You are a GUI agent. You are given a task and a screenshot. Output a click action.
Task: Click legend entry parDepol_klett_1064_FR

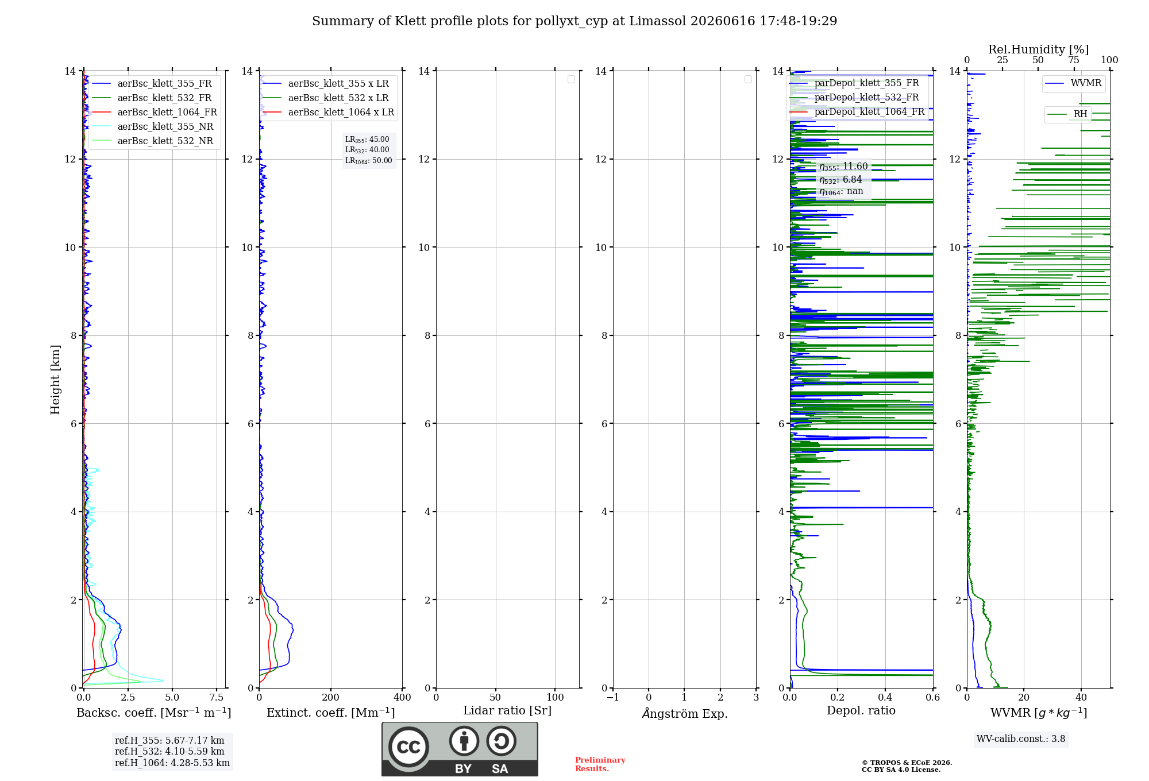coord(857,111)
